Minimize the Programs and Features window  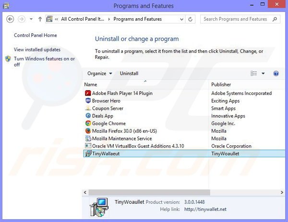[252, 5]
